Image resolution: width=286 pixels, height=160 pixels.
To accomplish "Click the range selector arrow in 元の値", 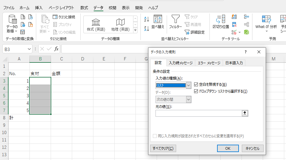I will coord(245,113).
